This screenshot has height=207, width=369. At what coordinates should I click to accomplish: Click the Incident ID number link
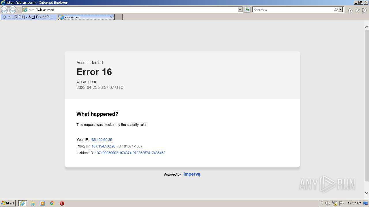130,153
